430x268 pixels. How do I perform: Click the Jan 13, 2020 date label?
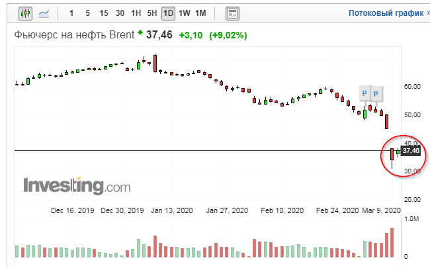click(x=172, y=210)
